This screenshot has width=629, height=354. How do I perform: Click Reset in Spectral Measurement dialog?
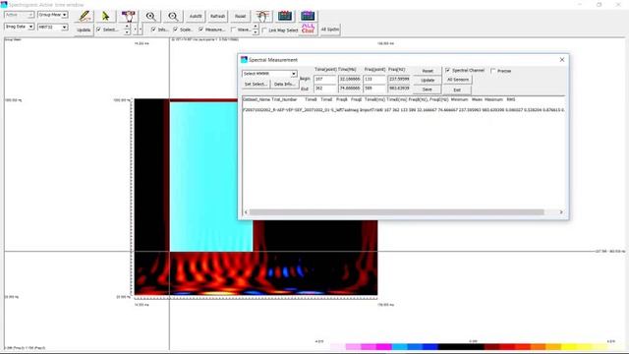point(428,71)
